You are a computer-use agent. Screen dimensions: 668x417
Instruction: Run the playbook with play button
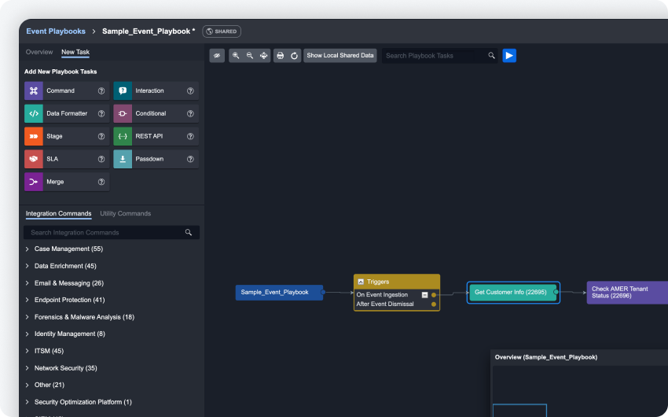coord(509,56)
